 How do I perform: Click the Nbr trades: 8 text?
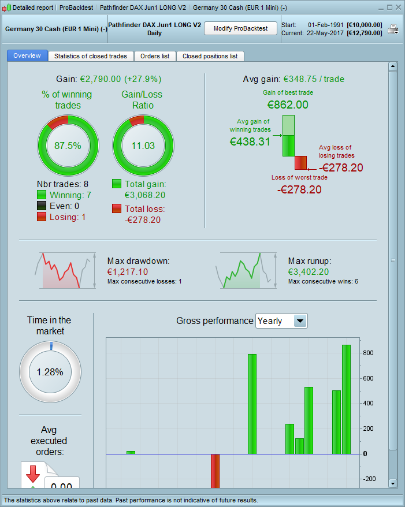(62, 184)
